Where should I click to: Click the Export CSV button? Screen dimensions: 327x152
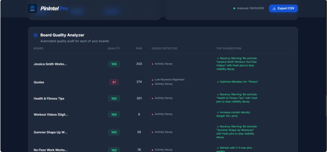coord(283,8)
